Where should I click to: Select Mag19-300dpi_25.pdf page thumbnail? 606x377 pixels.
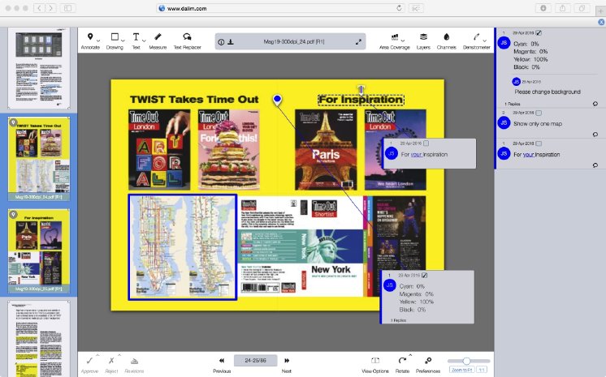(x=39, y=251)
